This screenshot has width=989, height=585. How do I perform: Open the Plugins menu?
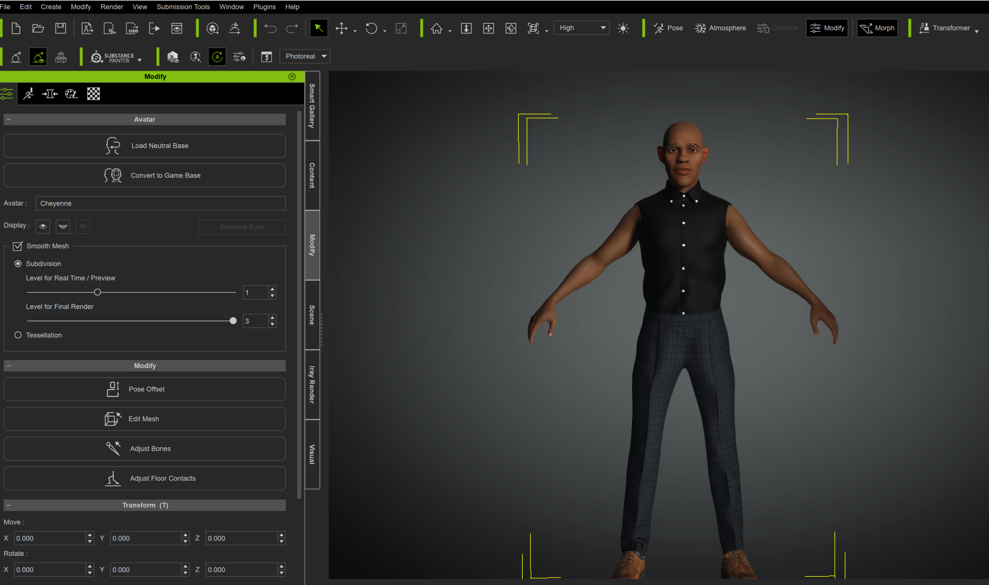(265, 7)
